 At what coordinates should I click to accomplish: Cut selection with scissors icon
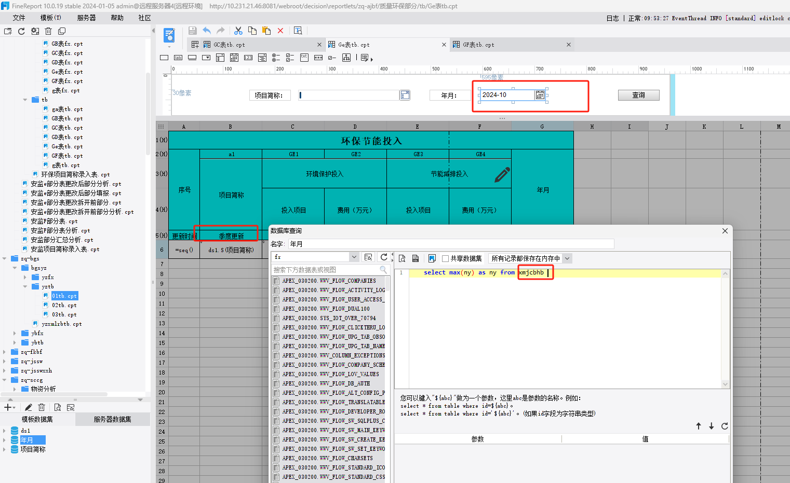[x=238, y=31]
